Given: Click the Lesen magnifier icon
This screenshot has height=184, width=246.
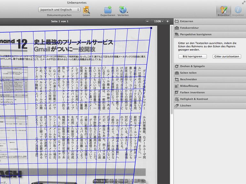Looking at the screenshot, I should coord(86,10).
